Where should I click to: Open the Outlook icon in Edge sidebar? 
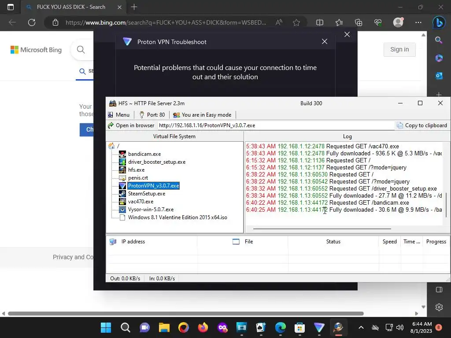click(x=439, y=76)
